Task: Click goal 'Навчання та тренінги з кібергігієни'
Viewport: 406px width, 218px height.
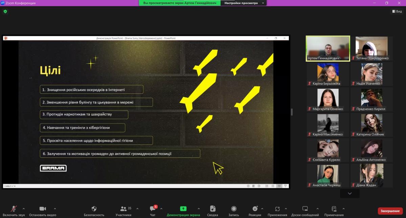Action: click(x=83, y=128)
